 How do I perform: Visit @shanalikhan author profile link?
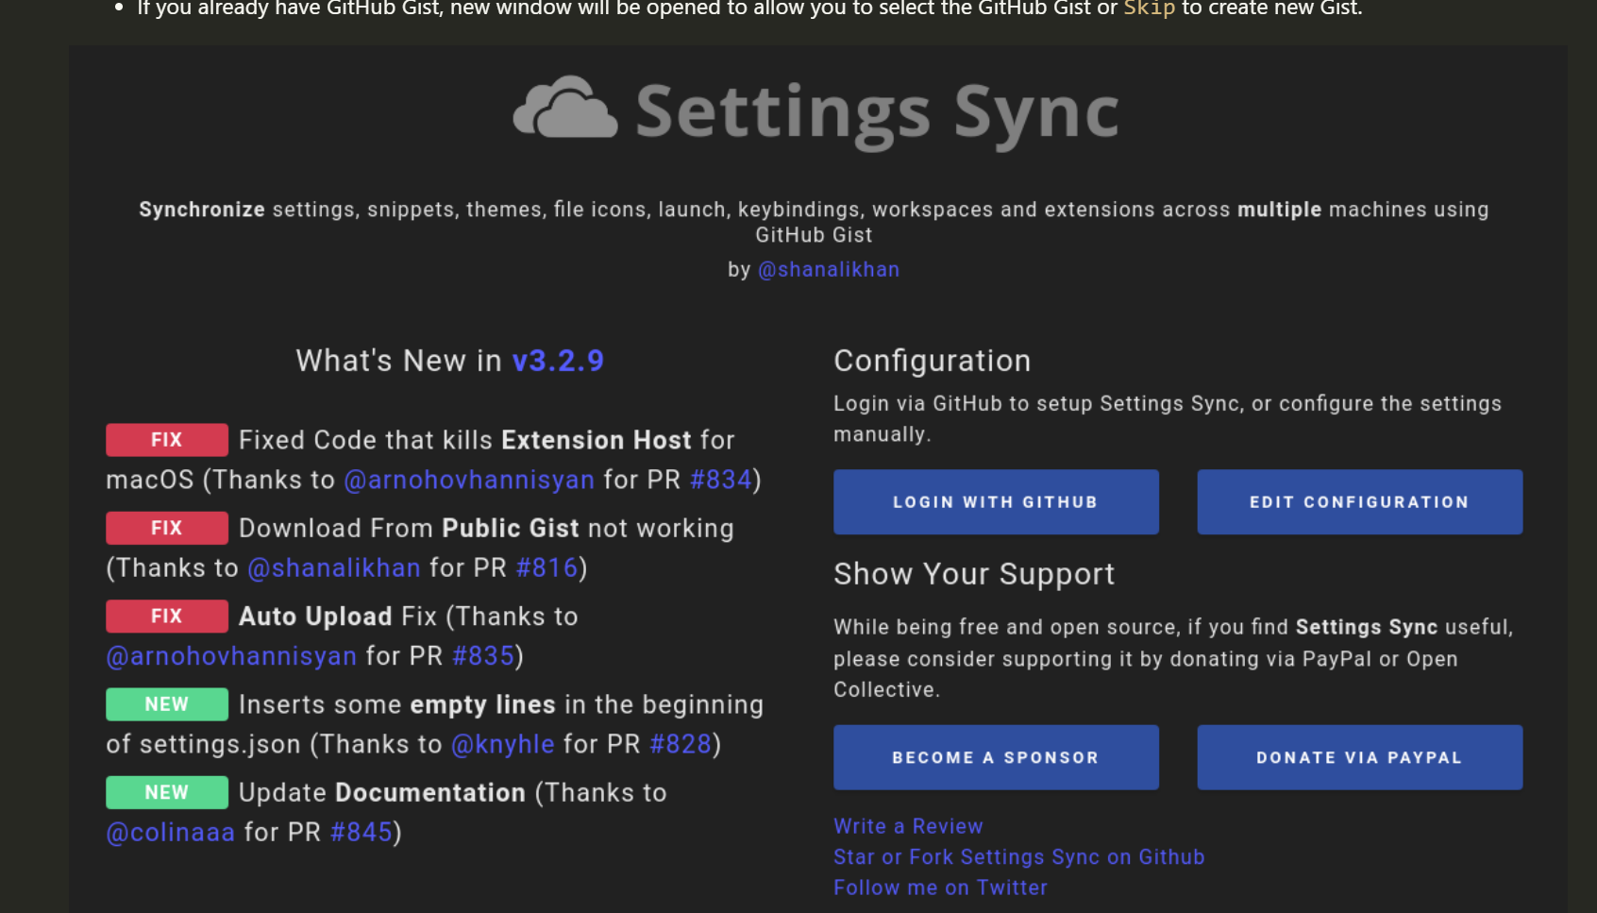pyautogui.click(x=830, y=269)
